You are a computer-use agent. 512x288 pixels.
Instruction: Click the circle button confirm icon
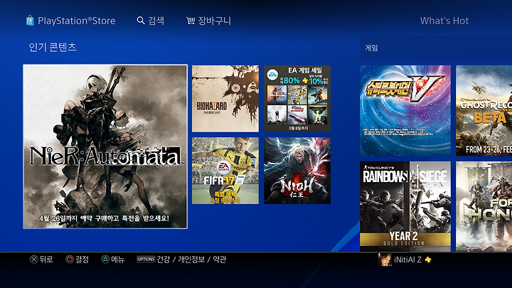coord(70,260)
